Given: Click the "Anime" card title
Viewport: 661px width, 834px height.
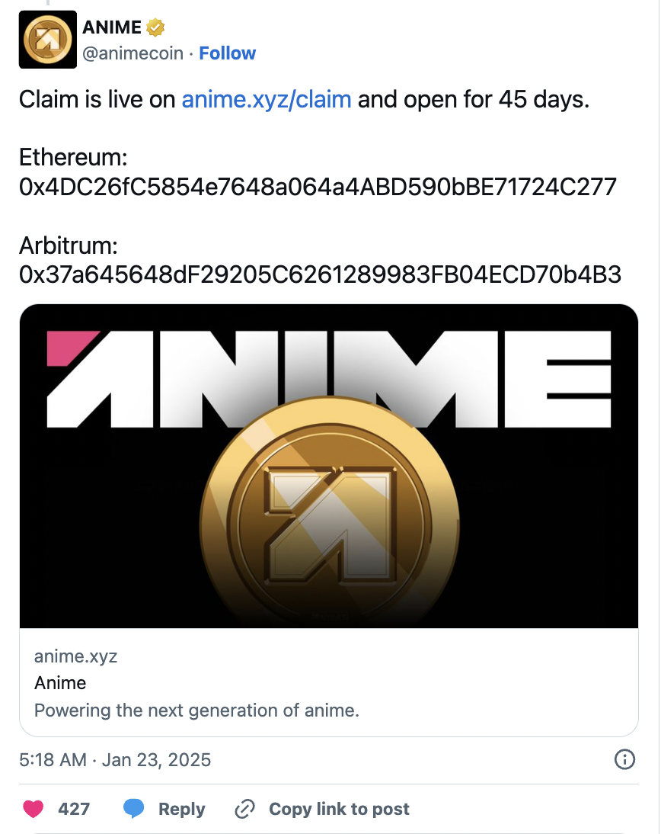Looking at the screenshot, I should [x=60, y=683].
